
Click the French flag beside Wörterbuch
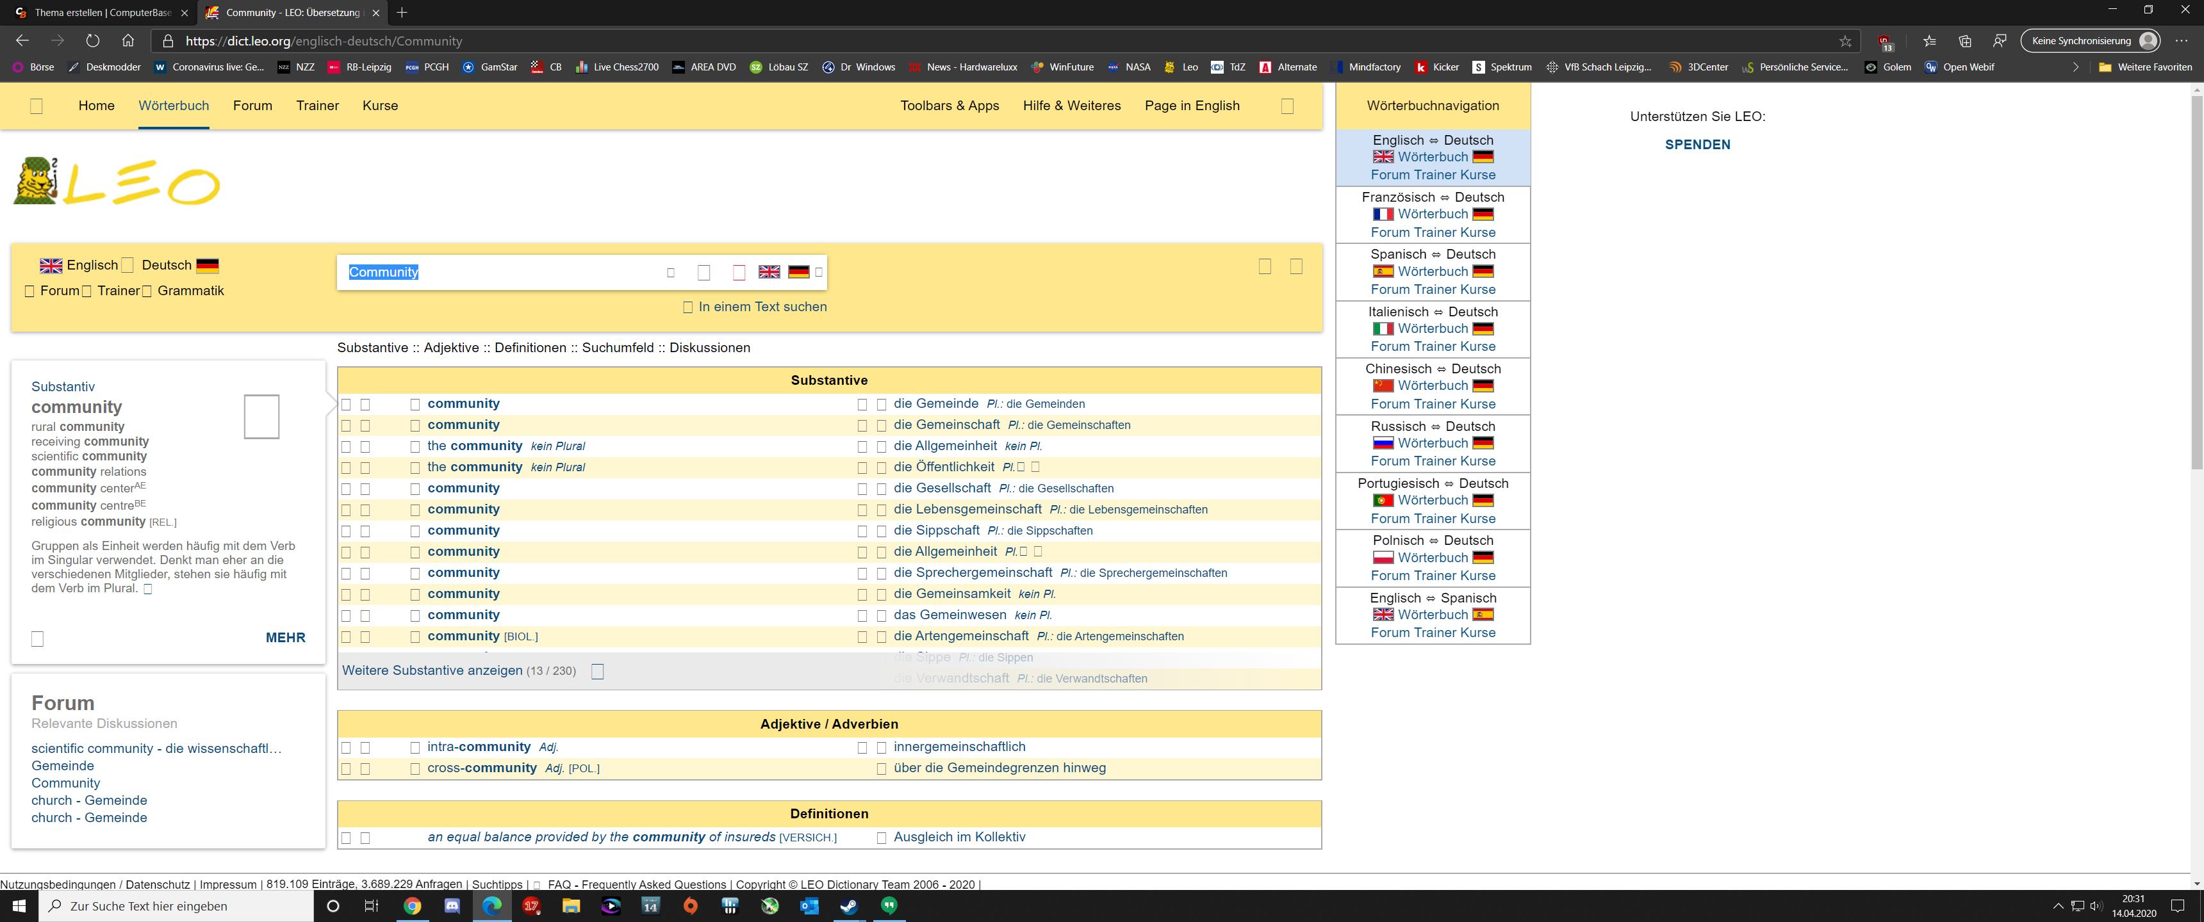1383,214
